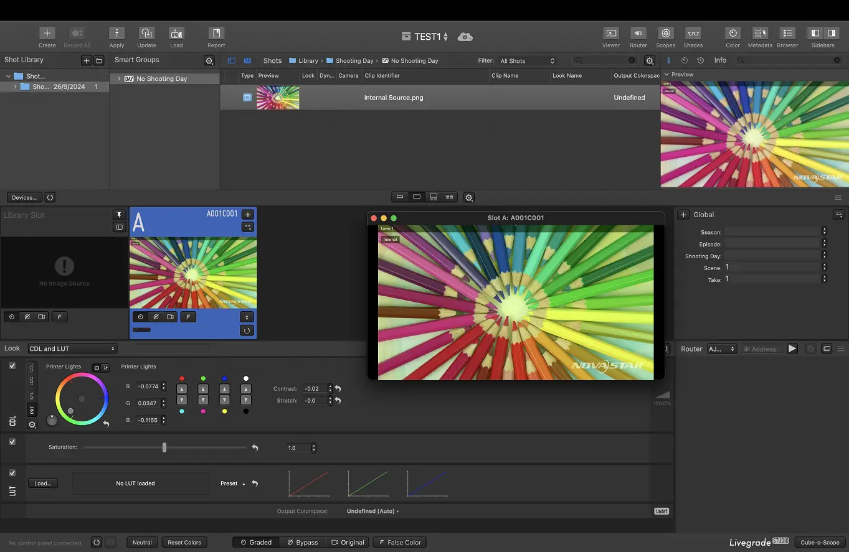Uncheck the Saturation node checkbox
Viewport: 849px width, 552px height.
pyautogui.click(x=12, y=442)
